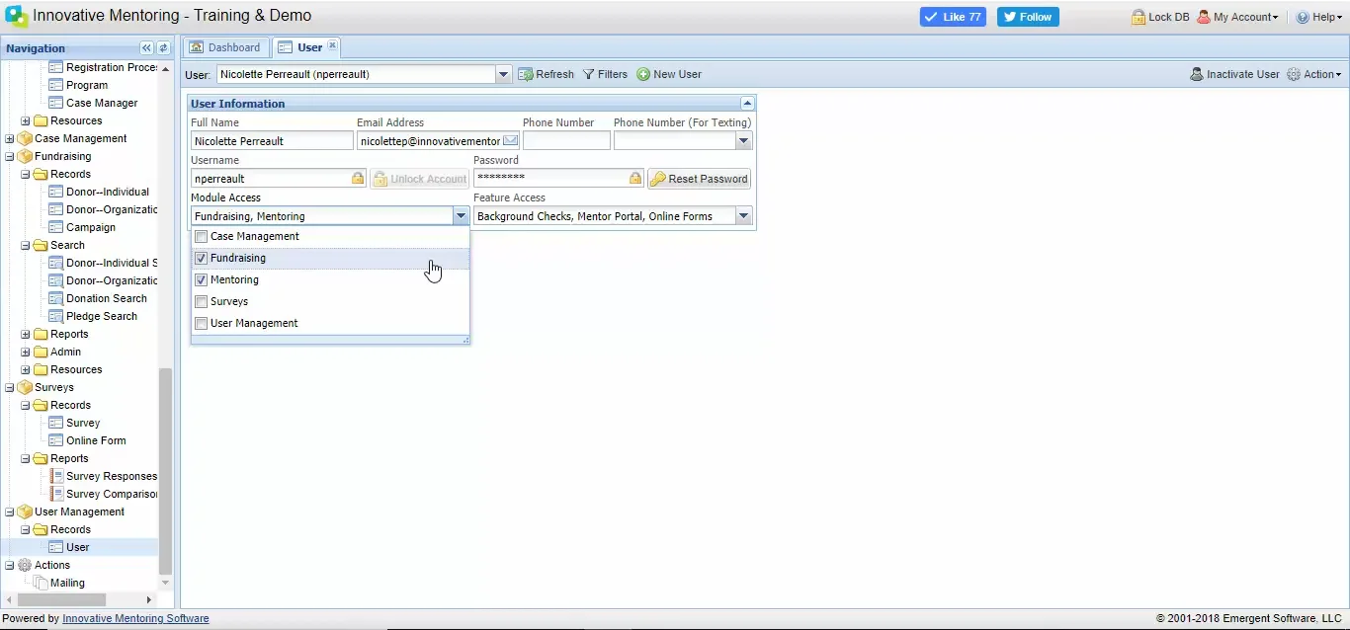Click the Twitter Follow button
1350x630 pixels.
[1028, 17]
